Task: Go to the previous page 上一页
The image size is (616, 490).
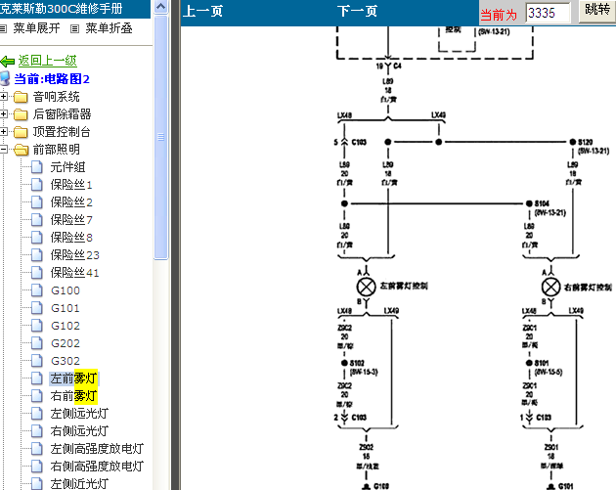Action: click(203, 11)
